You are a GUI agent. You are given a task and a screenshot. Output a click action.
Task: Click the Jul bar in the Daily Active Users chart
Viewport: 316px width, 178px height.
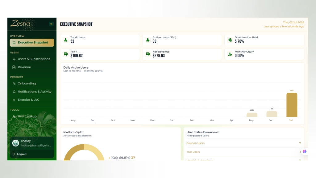point(292,105)
